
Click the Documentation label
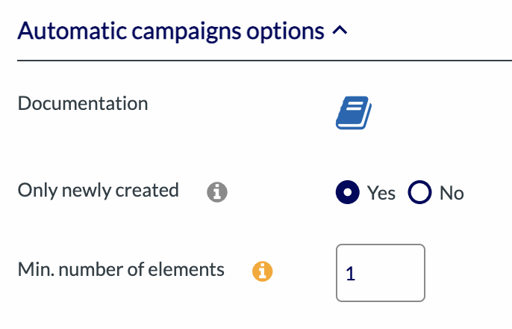pos(83,103)
